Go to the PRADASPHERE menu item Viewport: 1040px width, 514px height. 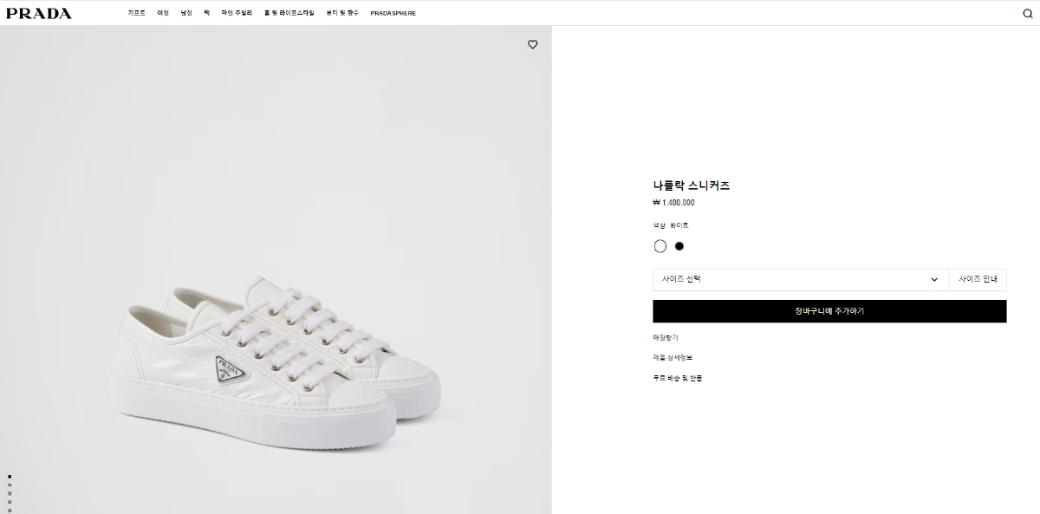click(393, 13)
